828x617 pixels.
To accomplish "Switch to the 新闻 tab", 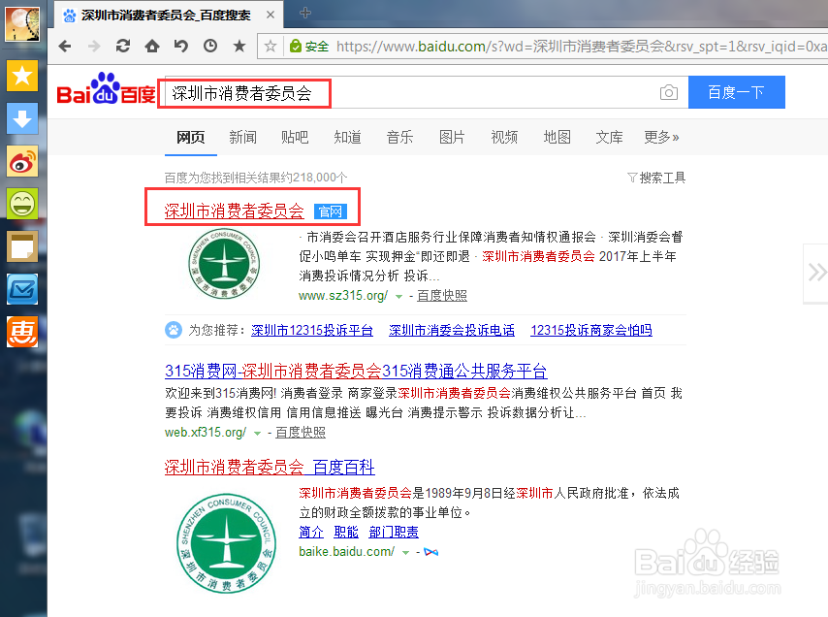I will [243, 138].
